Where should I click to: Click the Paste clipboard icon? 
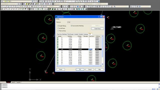[61, 1]
